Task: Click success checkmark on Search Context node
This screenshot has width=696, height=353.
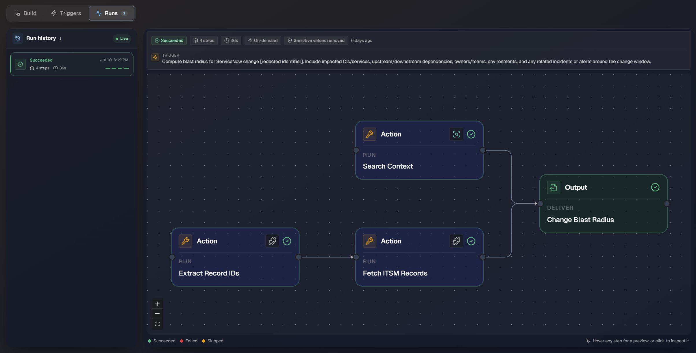Action: tap(471, 134)
